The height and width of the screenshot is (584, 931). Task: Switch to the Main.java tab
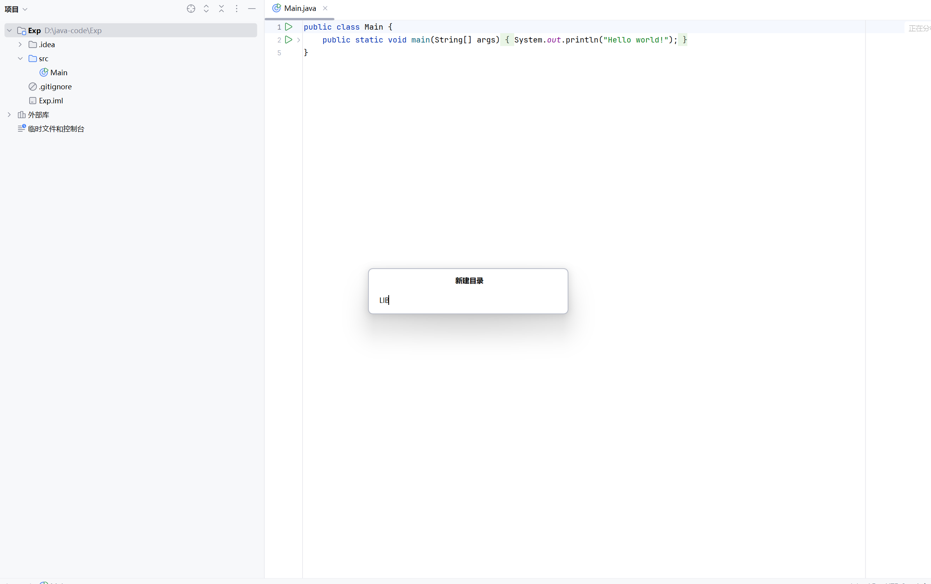[299, 8]
